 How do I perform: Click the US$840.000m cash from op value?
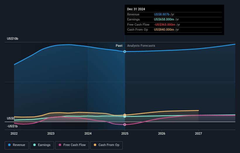pyautogui.click(x=164, y=30)
